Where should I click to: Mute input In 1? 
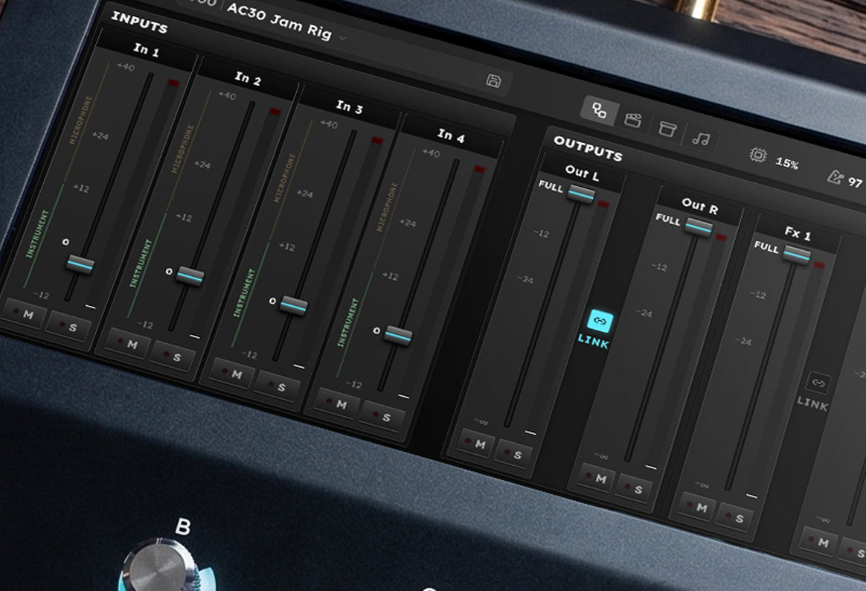[23, 313]
